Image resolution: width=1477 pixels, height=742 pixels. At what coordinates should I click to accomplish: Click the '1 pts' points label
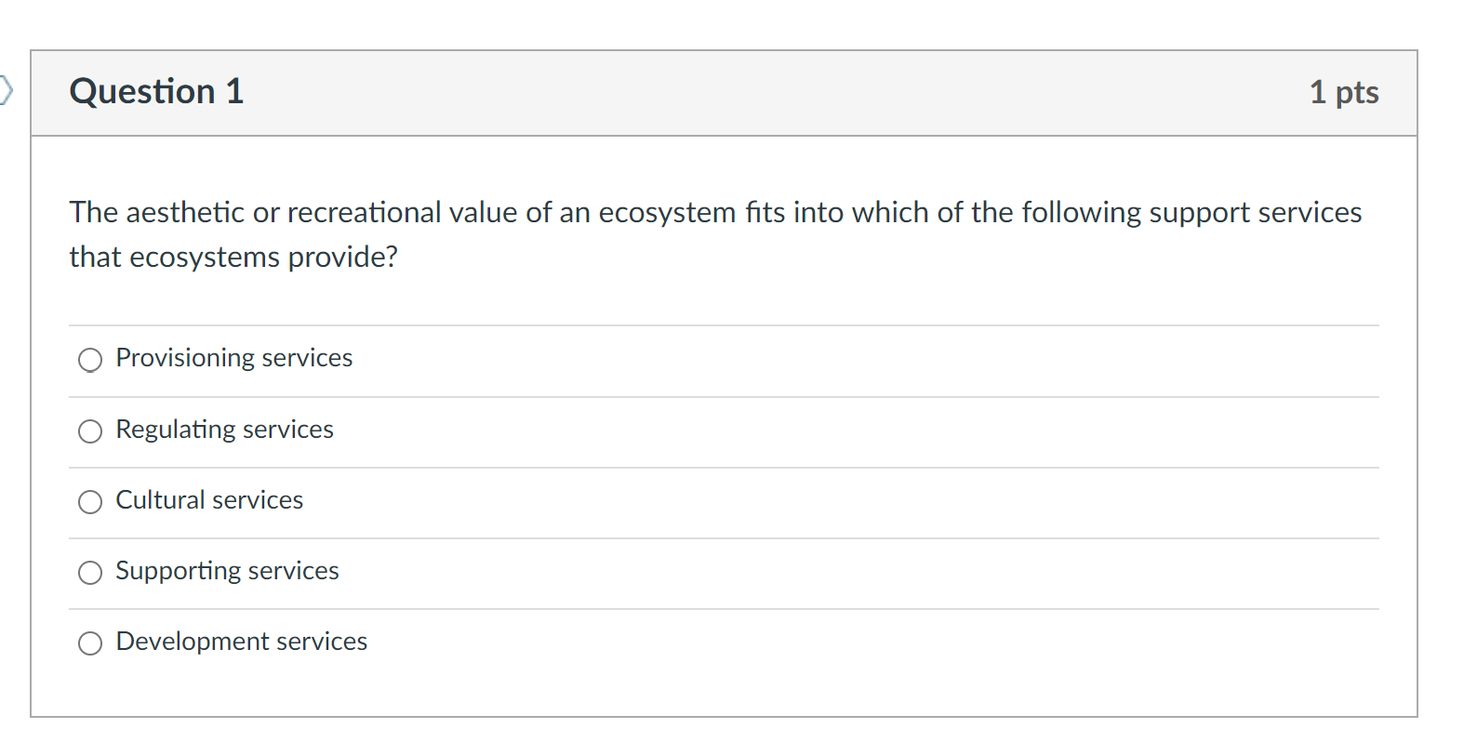coord(1343,92)
